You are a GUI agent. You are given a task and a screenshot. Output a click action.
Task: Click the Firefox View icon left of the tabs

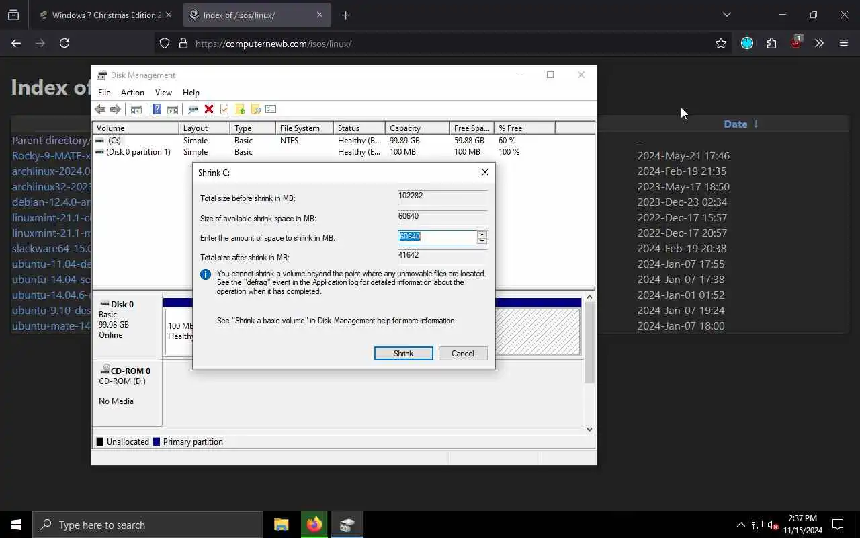point(13,15)
